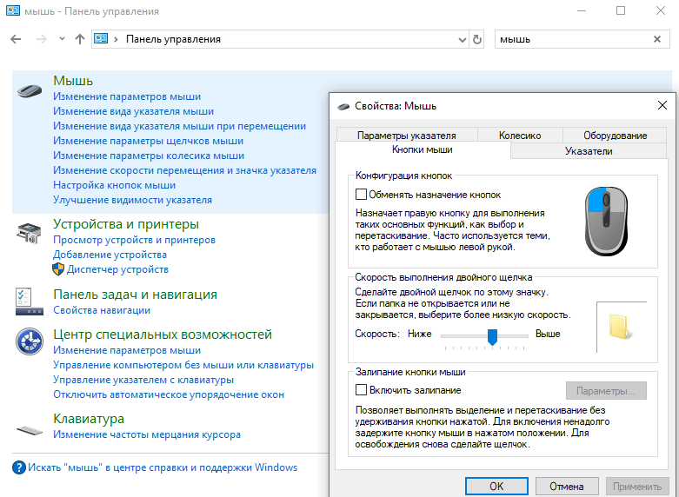Confirm with the OK button

point(496,487)
